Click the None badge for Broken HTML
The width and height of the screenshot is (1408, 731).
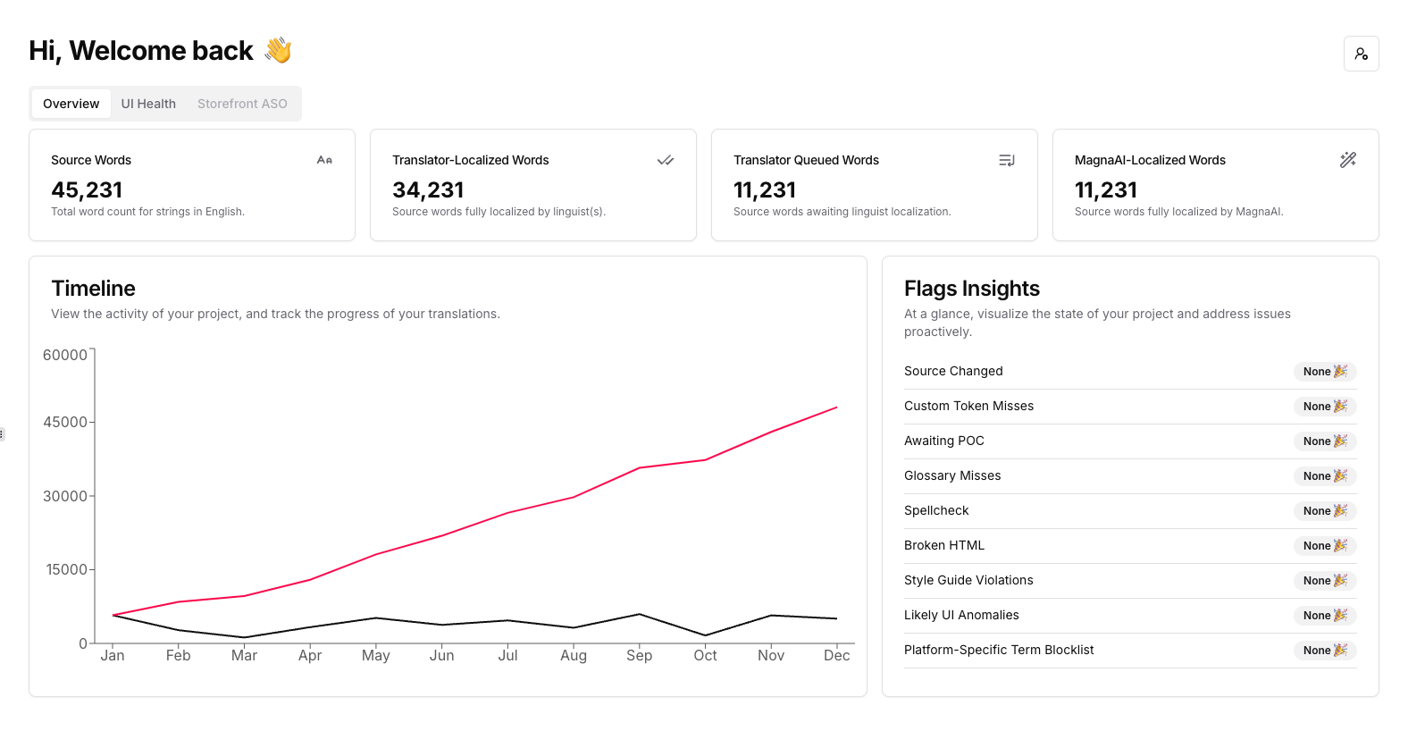pos(1325,546)
